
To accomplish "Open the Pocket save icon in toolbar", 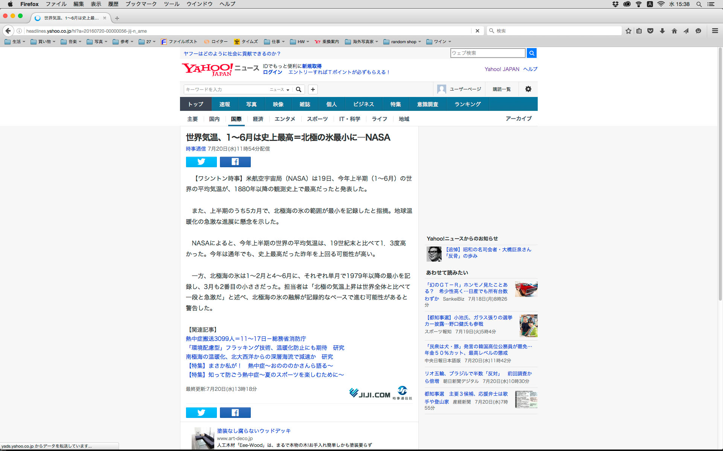I will click(650, 31).
